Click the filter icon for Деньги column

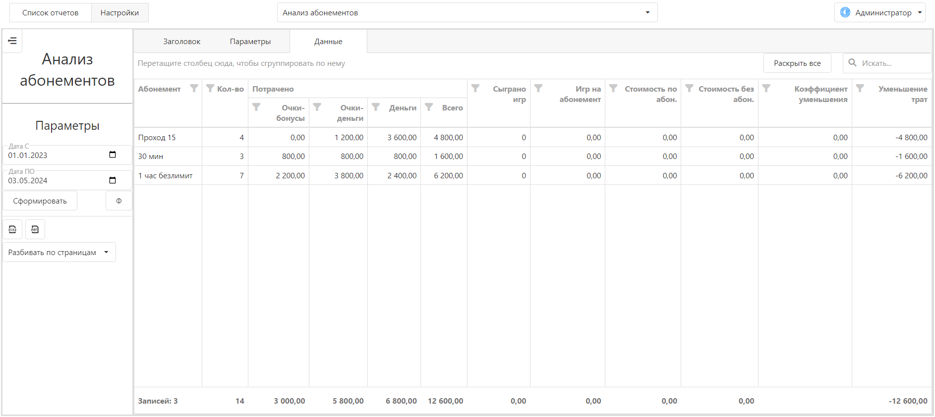tap(376, 107)
